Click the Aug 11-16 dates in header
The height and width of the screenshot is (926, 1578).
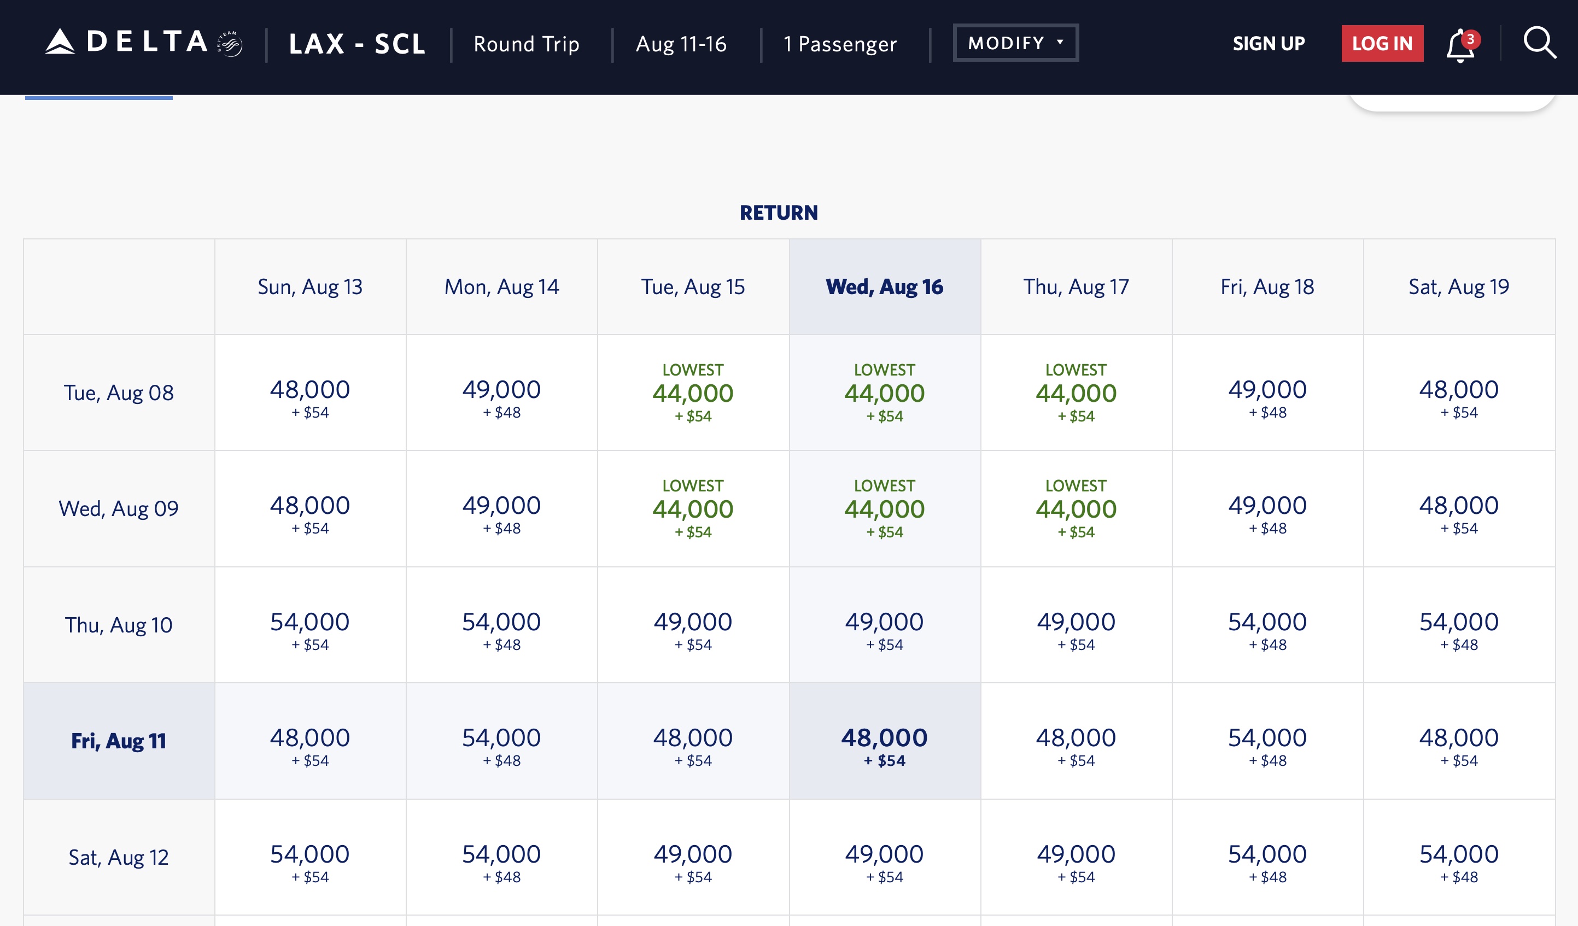pos(681,44)
